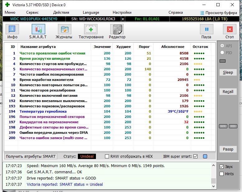
Task: Enable RAW отображать в HEX checkbox
Action: 107,157
